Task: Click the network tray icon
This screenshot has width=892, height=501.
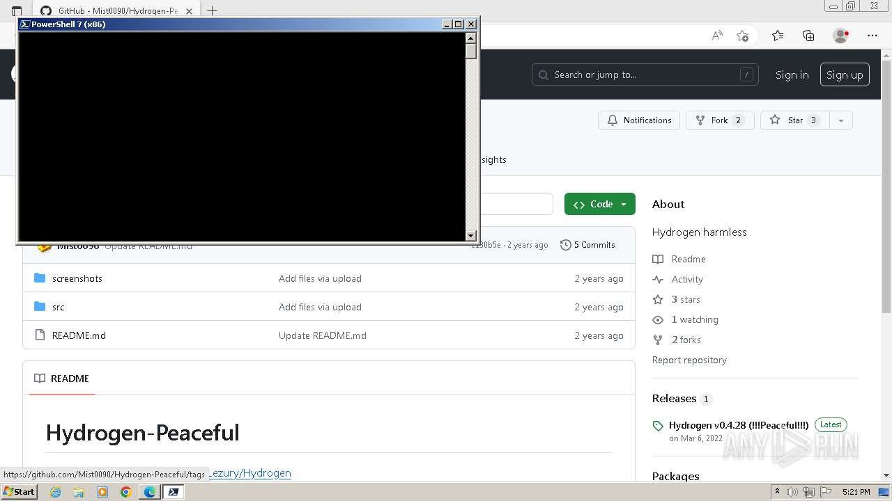Action: [x=809, y=492]
